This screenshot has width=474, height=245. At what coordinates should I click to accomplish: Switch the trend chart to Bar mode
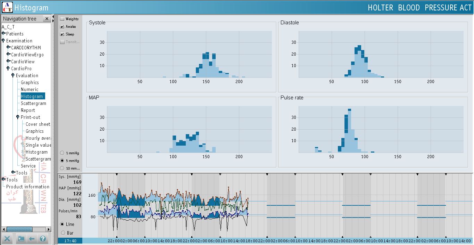63,233
